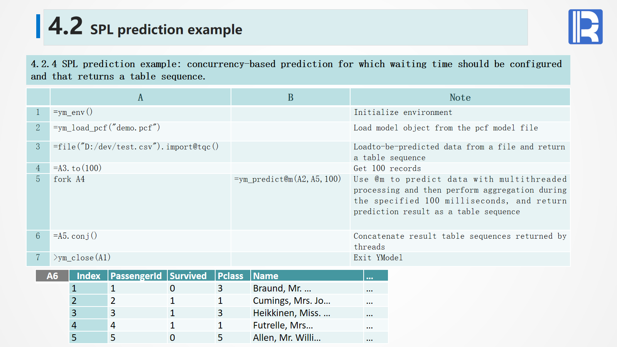Click the PassengerId column header

click(x=136, y=276)
